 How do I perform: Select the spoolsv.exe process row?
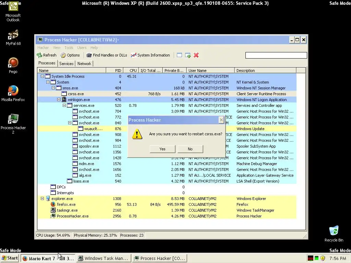coord(167,146)
